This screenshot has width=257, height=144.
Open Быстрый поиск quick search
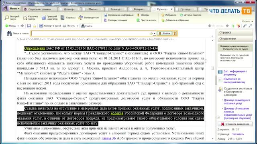pos(12,18)
